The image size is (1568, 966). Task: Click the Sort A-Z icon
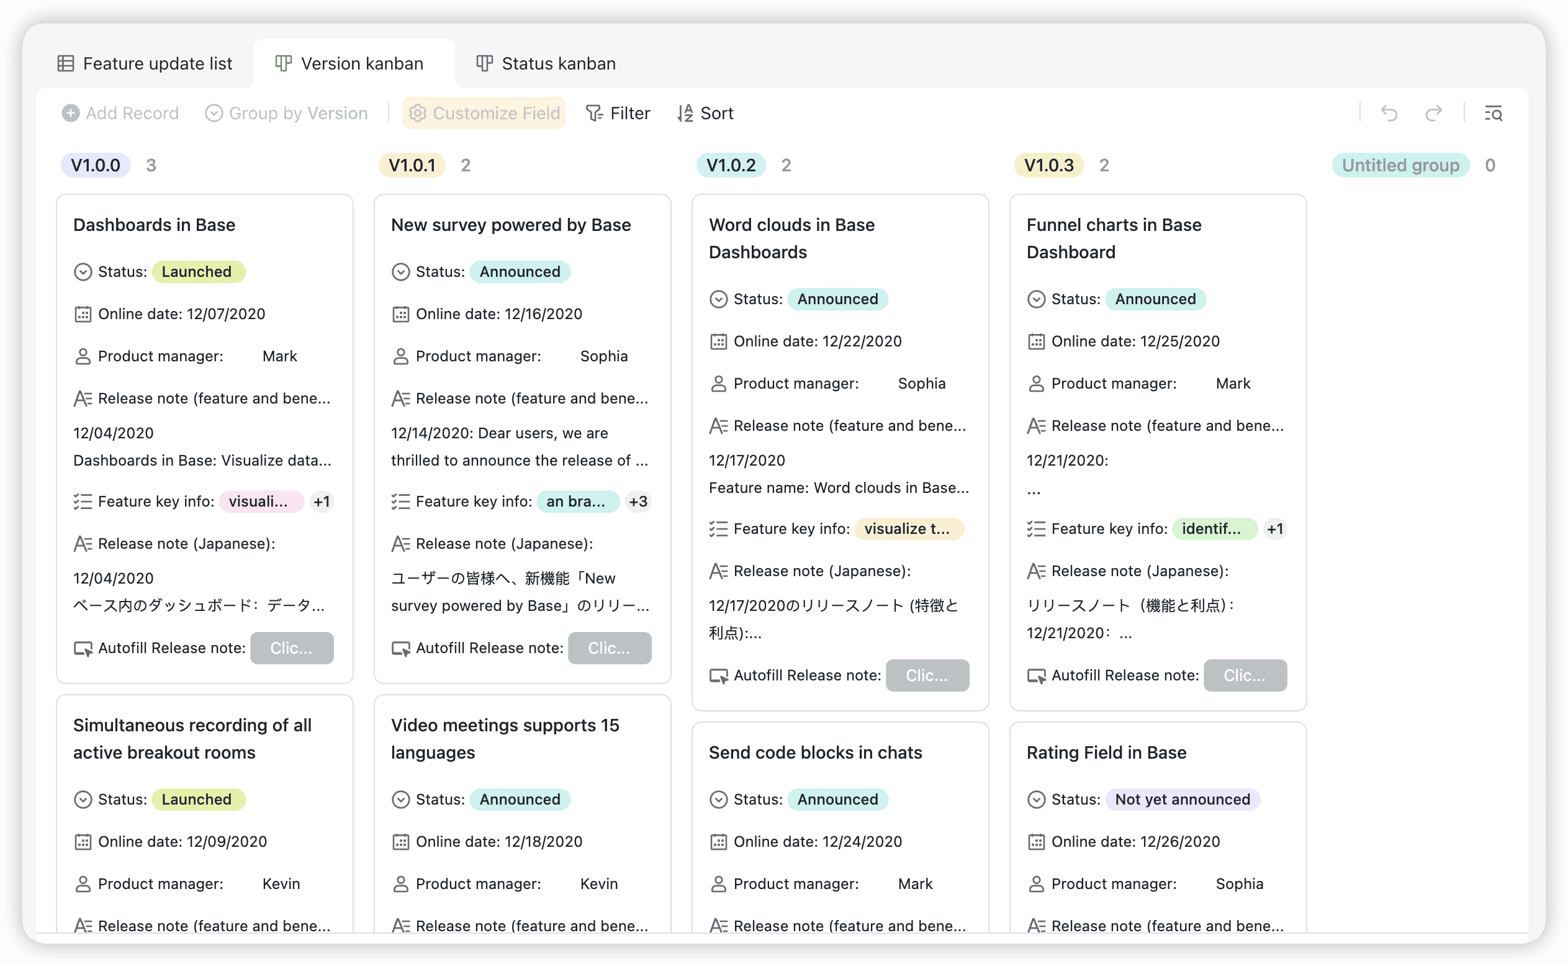point(685,113)
